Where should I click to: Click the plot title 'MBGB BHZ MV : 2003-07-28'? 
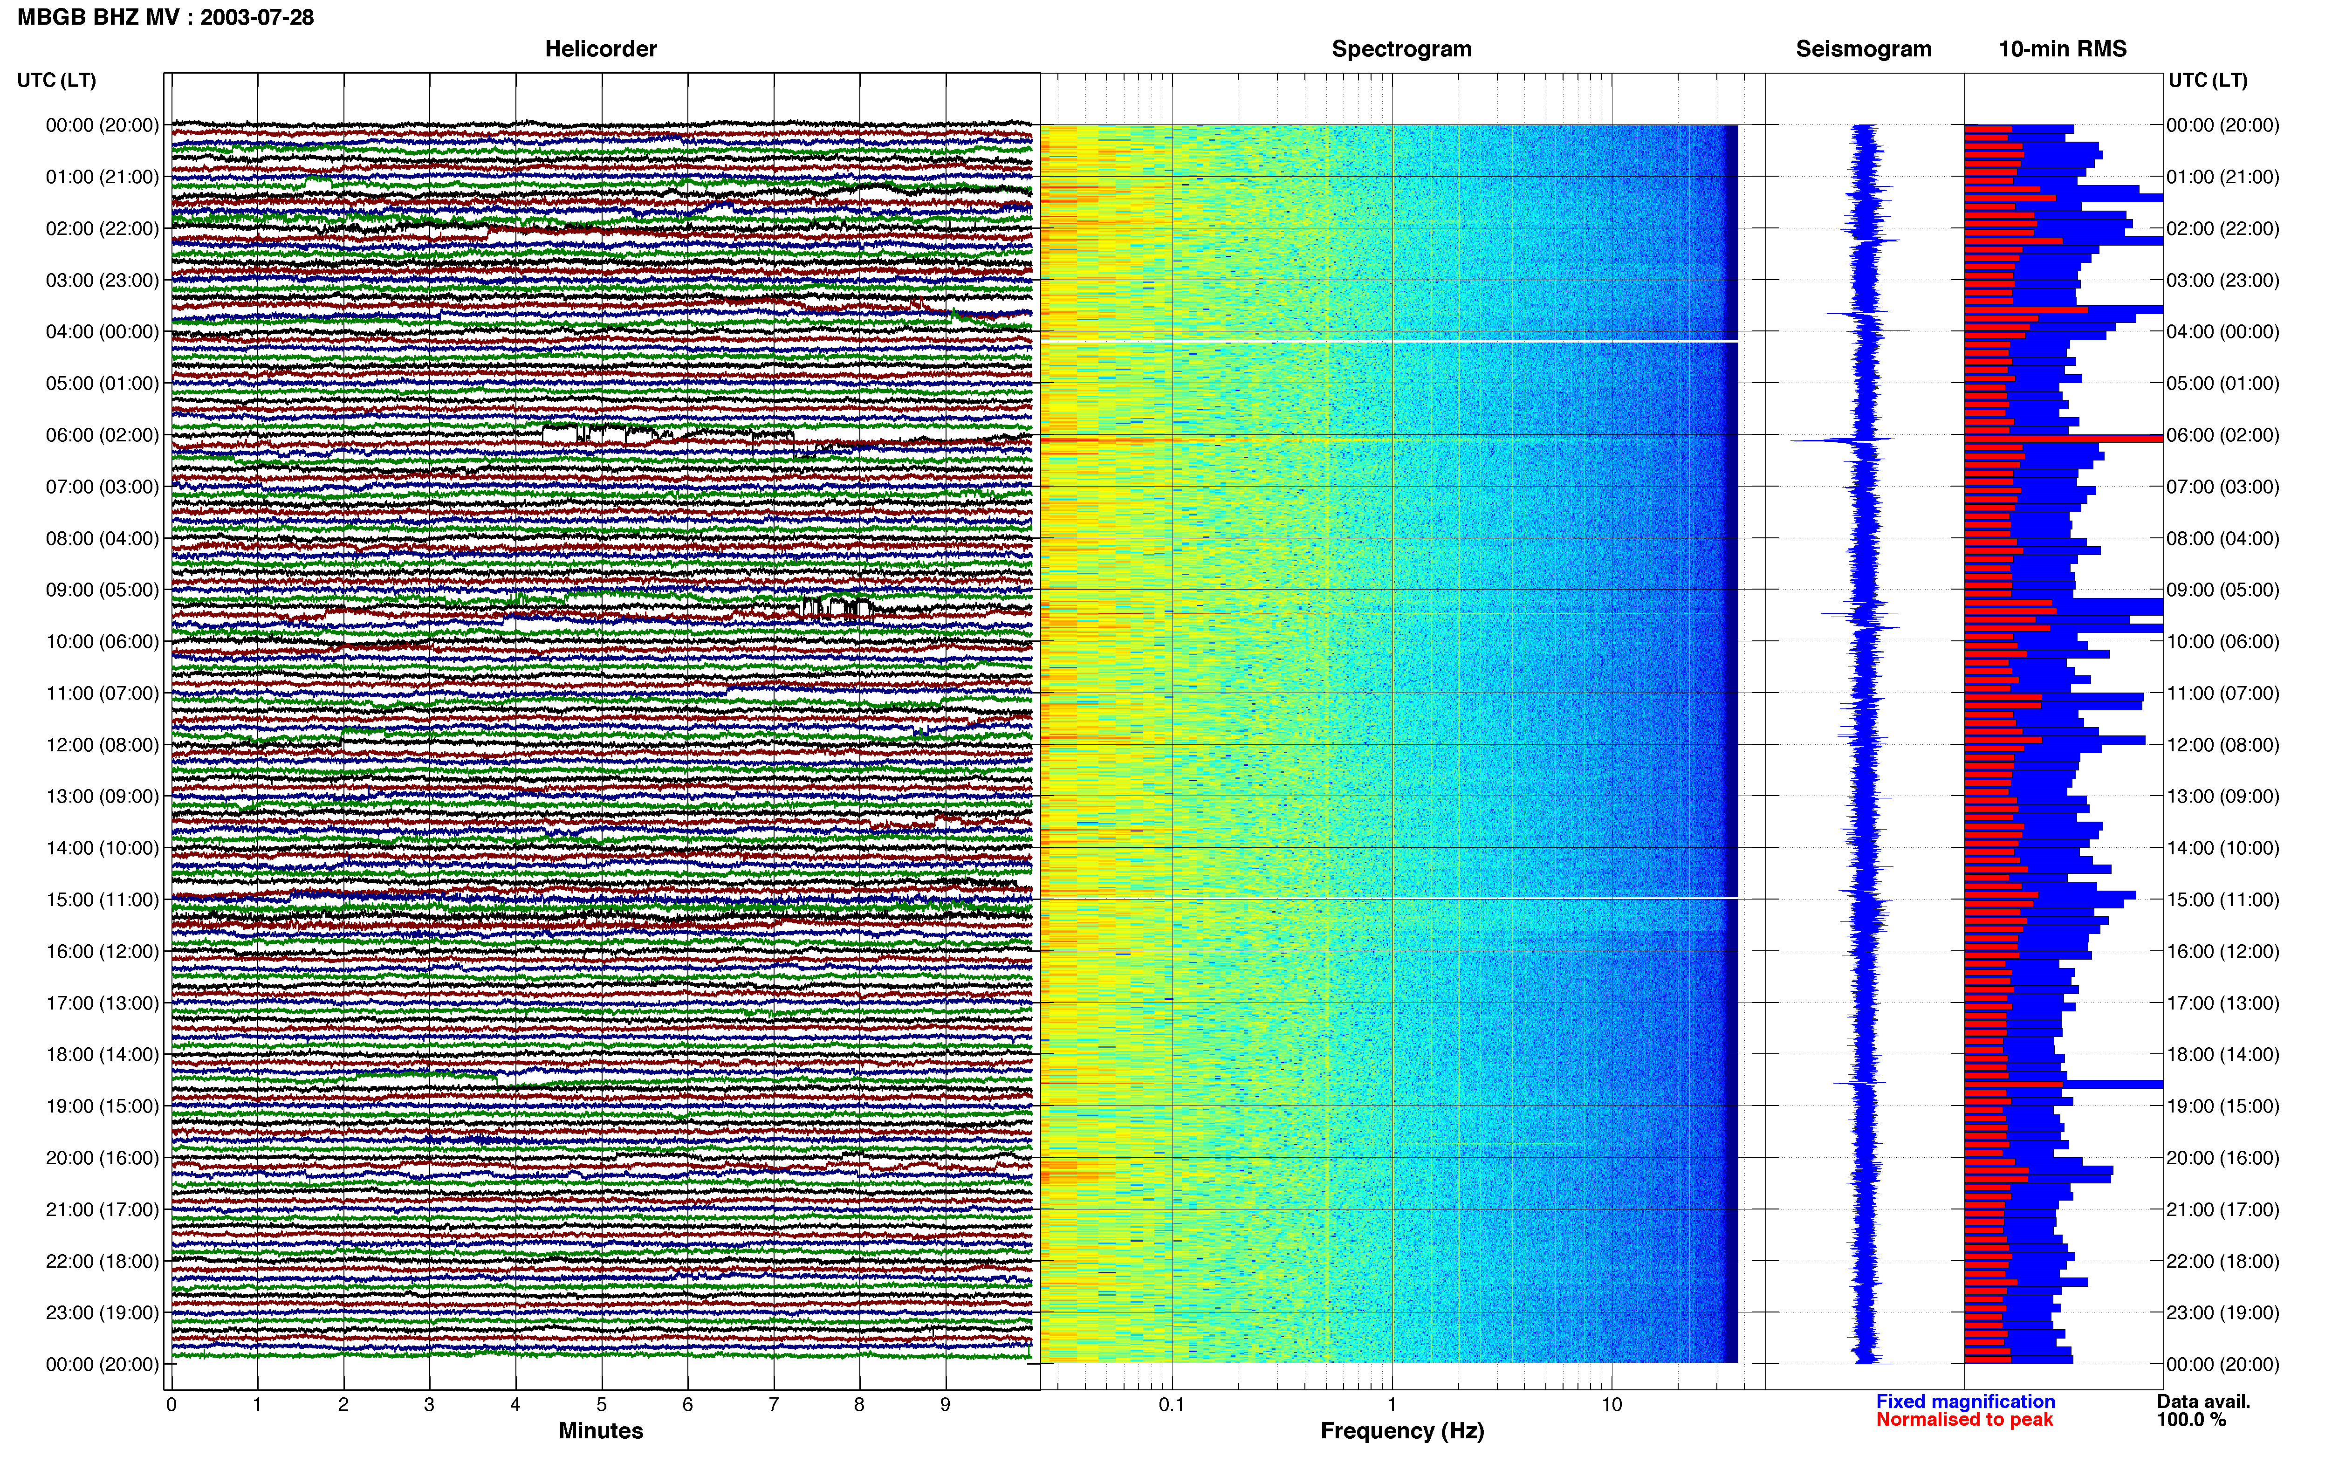pyautogui.click(x=165, y=17)
